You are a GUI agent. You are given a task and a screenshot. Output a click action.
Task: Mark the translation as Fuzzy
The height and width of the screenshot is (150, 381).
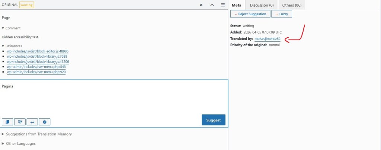pos(282,14)
